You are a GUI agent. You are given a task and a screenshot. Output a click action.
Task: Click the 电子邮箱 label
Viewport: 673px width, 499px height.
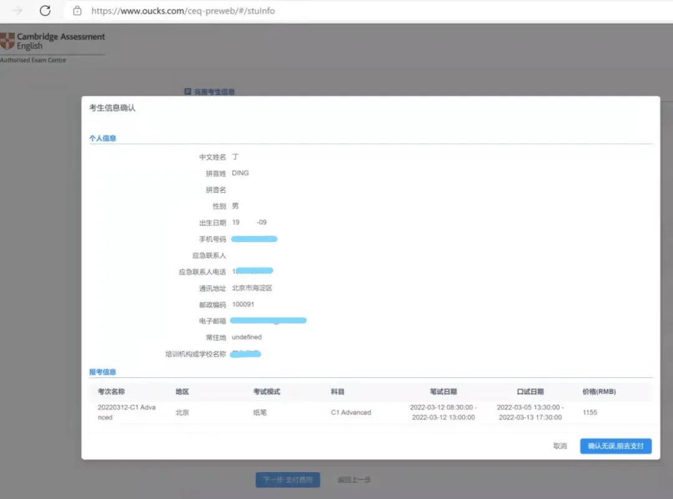point(212,321)
